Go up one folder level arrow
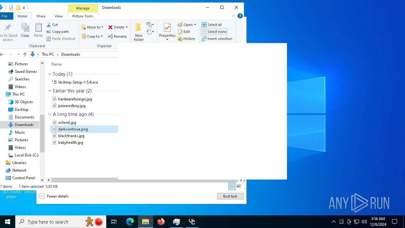 point(25,54)
